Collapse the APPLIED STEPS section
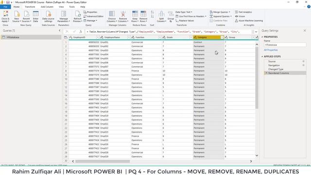Viewport: 311px width, 175px height. (262, 56)
